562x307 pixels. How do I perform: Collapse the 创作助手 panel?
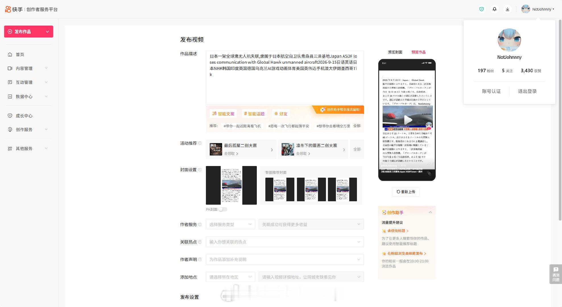pos(430,212)
